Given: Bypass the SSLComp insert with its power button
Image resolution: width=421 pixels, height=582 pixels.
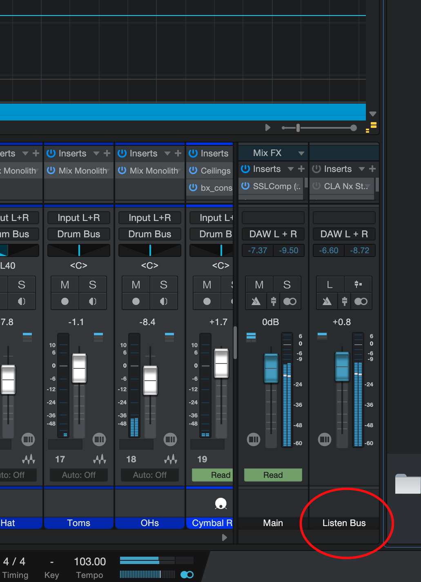Looking at the screenshot, I should 245,186.
